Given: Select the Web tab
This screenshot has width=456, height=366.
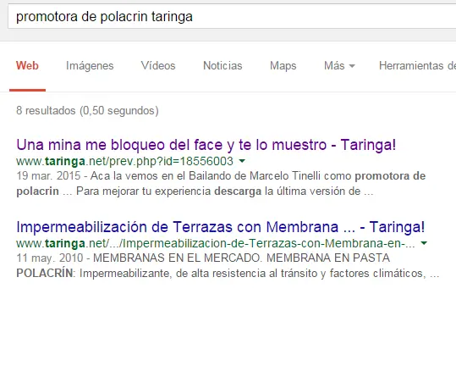Looking at the screenshot, I should click(x=27, y=66).
